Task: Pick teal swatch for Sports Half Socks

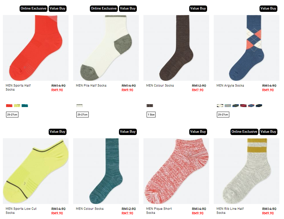Action: click(25, 106)
